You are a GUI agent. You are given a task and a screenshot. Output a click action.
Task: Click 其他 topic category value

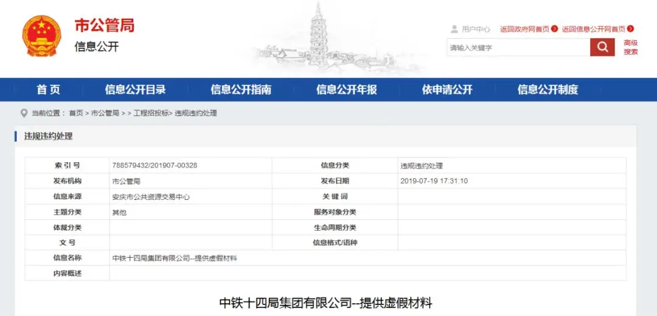point(119,212)
